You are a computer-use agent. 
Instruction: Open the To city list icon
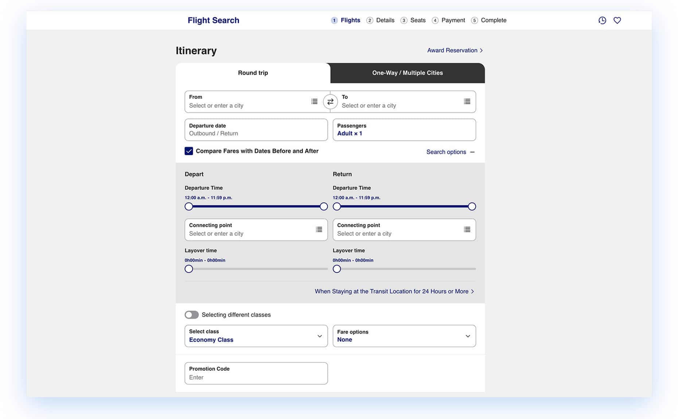coord(467,102)
